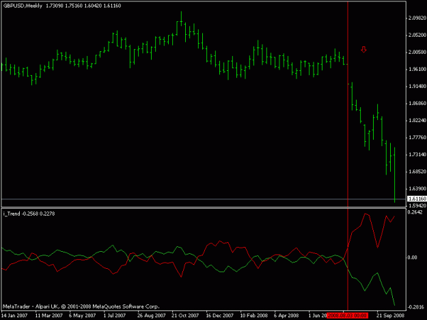Click indicator scale value -0.2816
427x320 pixels.
[415, 307]
